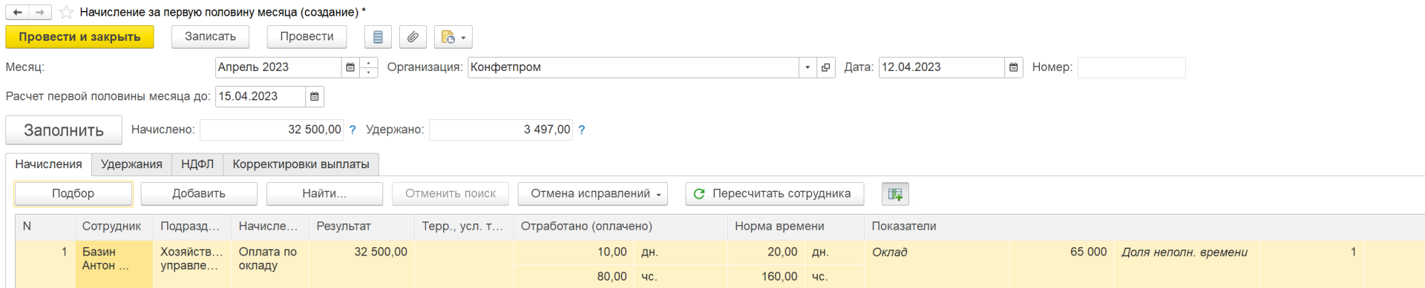Click the Номер input field
This screenshot has width=1425, height=288.
pyautogui.click(x=1131, y=67)
